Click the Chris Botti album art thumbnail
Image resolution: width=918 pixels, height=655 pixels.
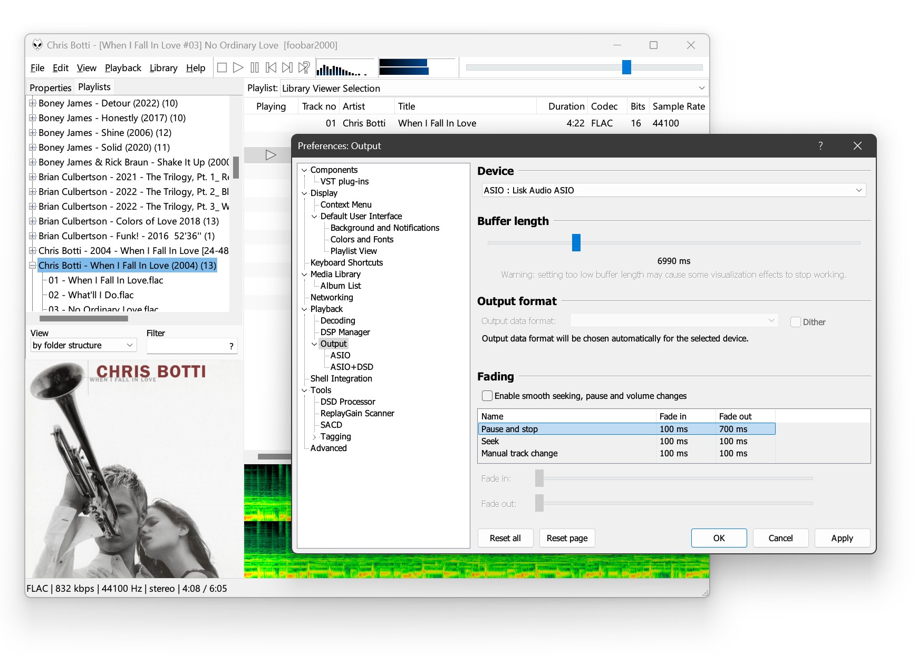134,469
